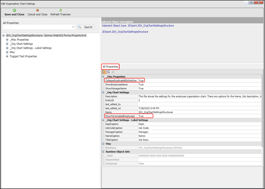Viewport: 265px width, 189px height.
Task: Sort properties alphabetically
Action: 108,72
